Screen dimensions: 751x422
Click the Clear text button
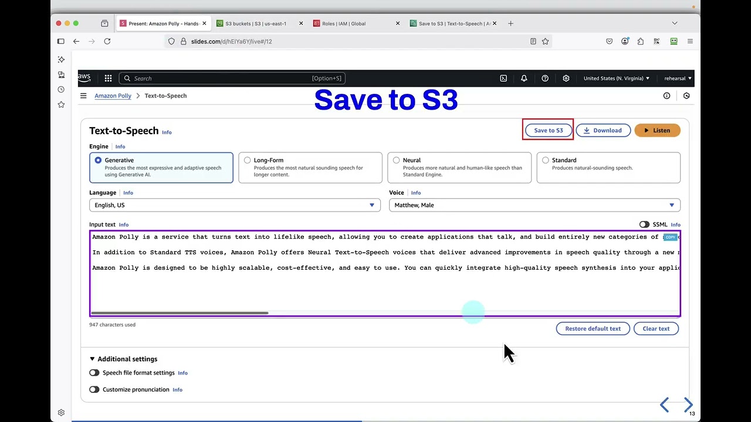pyautogui.click(x=656, y=328)
